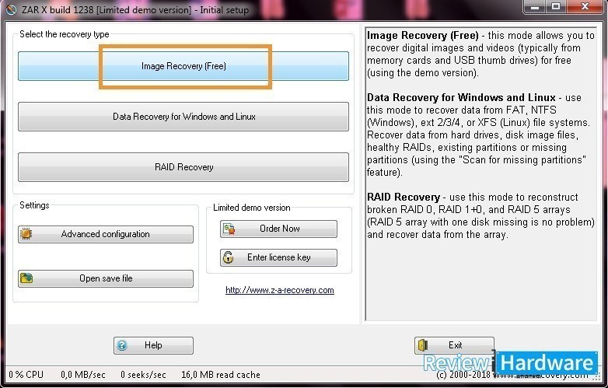
Task: Click the folder icon on Open save file
Action: coord(26,278)
